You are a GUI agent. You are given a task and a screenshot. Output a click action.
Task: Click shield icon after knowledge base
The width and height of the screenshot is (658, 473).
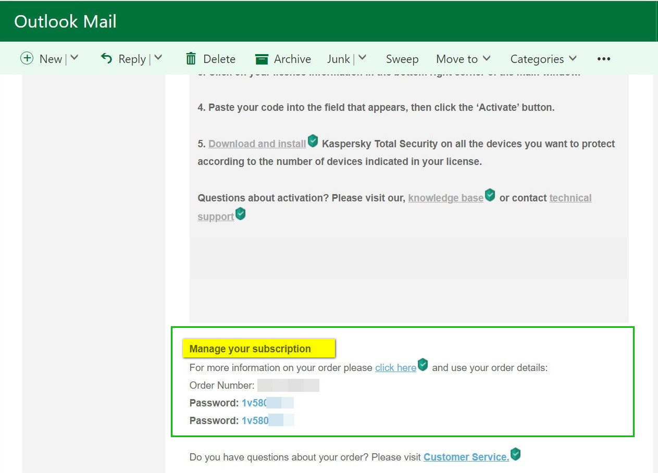pos(490,195)
